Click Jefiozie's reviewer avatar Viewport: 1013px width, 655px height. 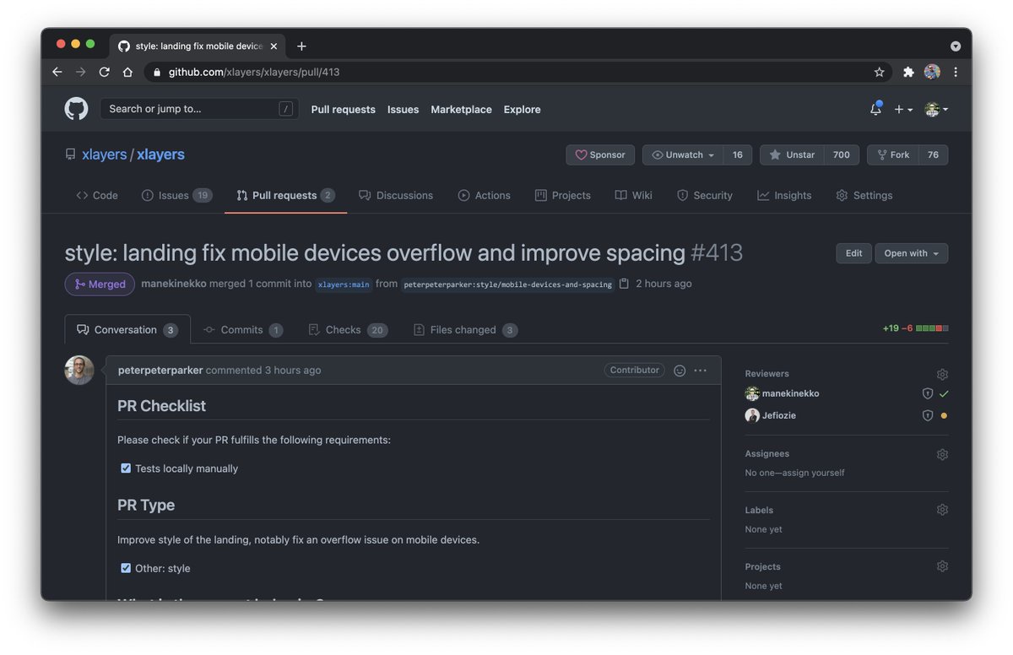point(752,415)
